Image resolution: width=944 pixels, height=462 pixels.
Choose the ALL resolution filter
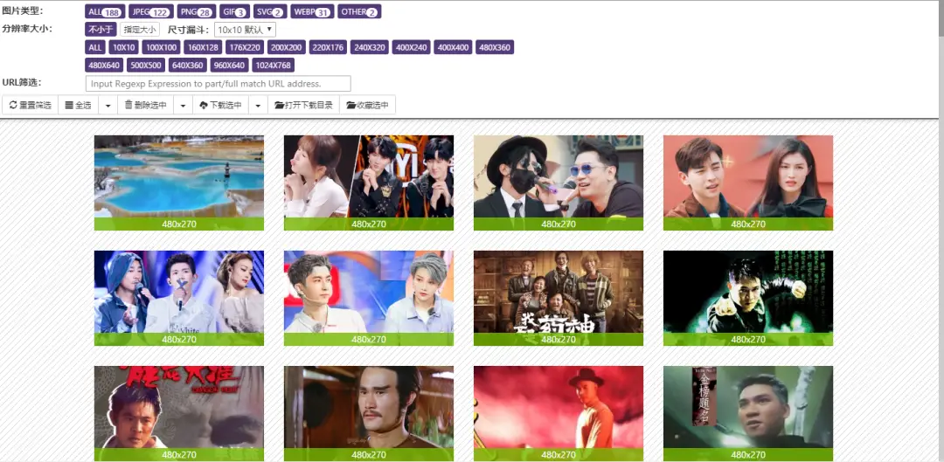pyautogui.click(x=95, y=47)
